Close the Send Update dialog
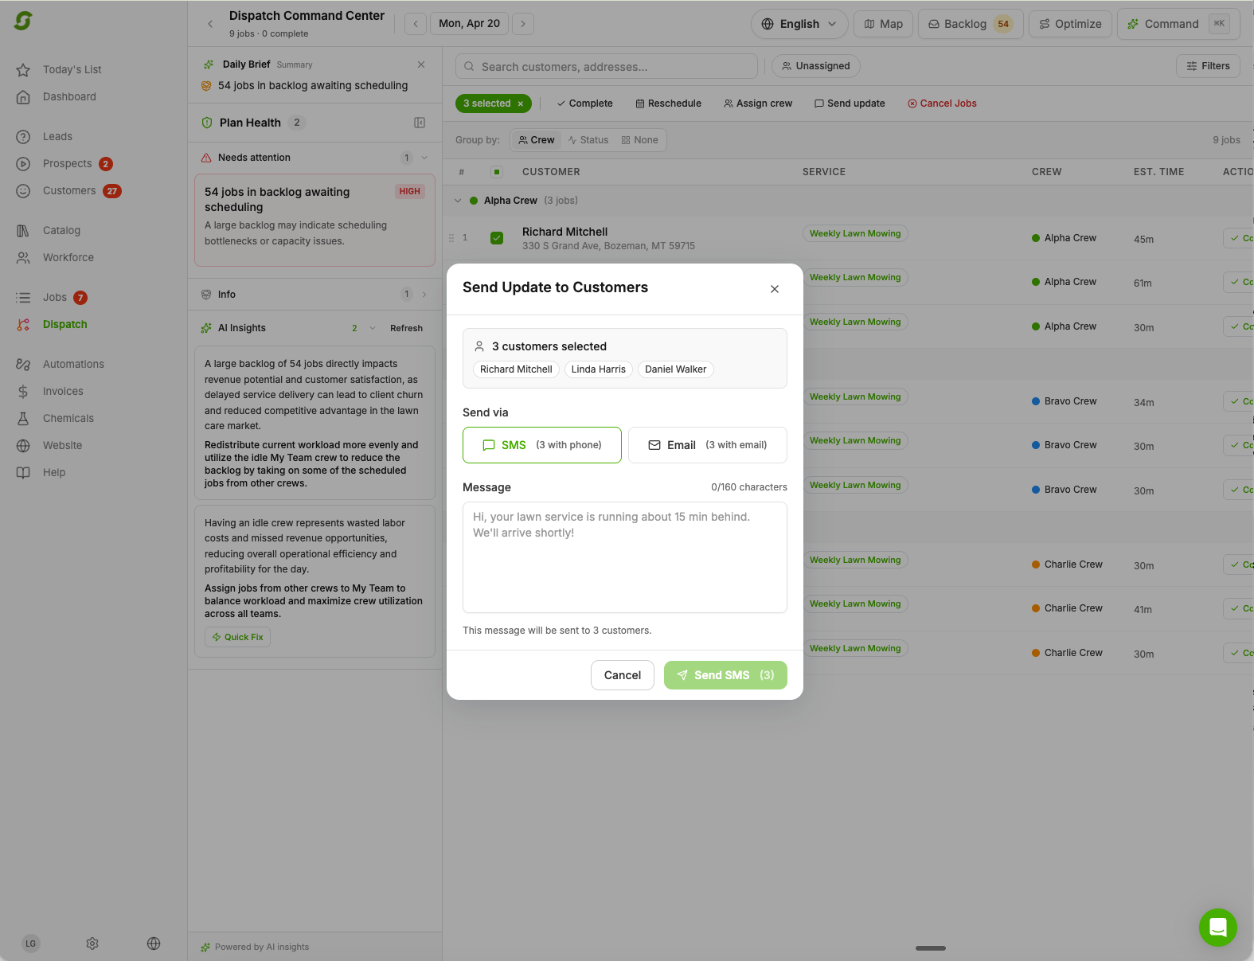The image size is (1254, 961). (x=774, y=289)
